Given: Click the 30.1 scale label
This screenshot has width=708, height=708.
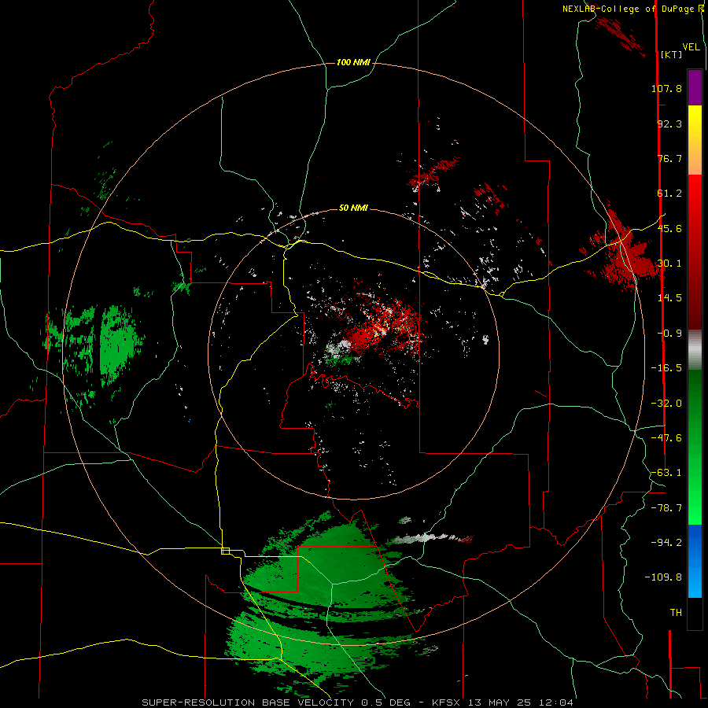Looking at the screenshot, I should point(669,264).
